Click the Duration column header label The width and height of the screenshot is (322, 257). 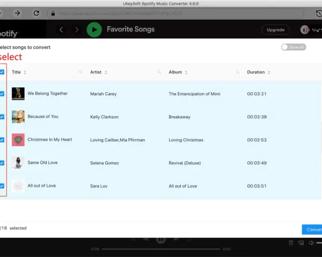point(256,72)
